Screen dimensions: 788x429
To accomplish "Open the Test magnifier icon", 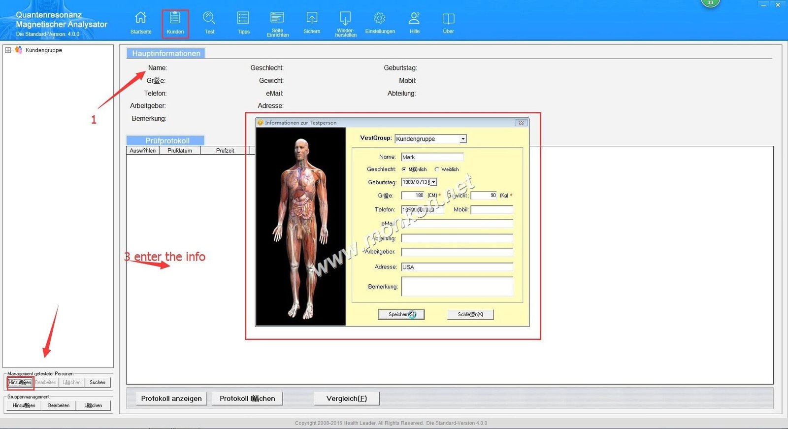I will click(209, 18).
